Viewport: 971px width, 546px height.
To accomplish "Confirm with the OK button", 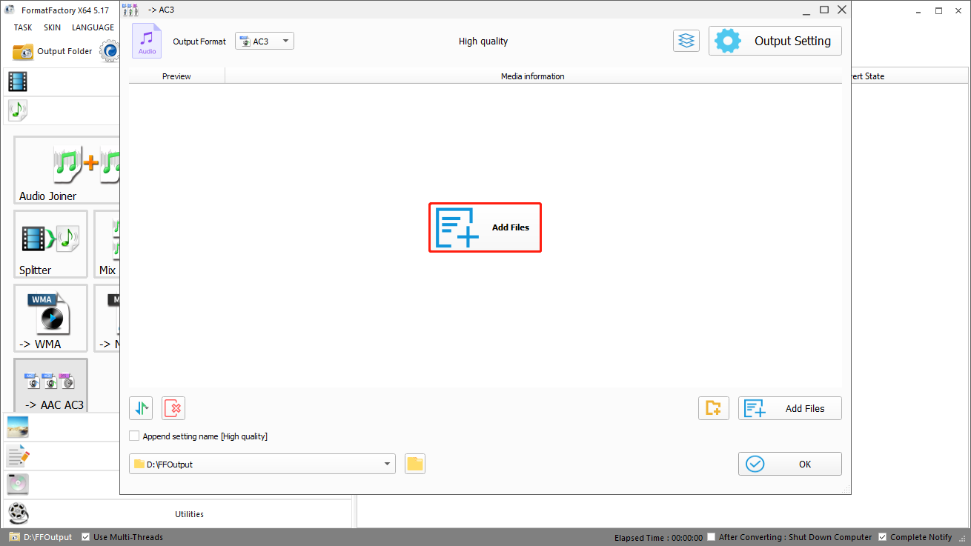I will point(789,464).
